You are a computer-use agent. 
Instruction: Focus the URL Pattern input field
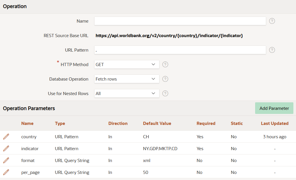pos(180,50)
